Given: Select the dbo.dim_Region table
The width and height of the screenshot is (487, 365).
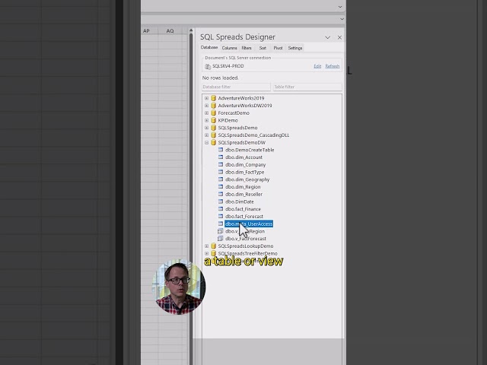Looking at the screenshot, I should coord(243,187).
